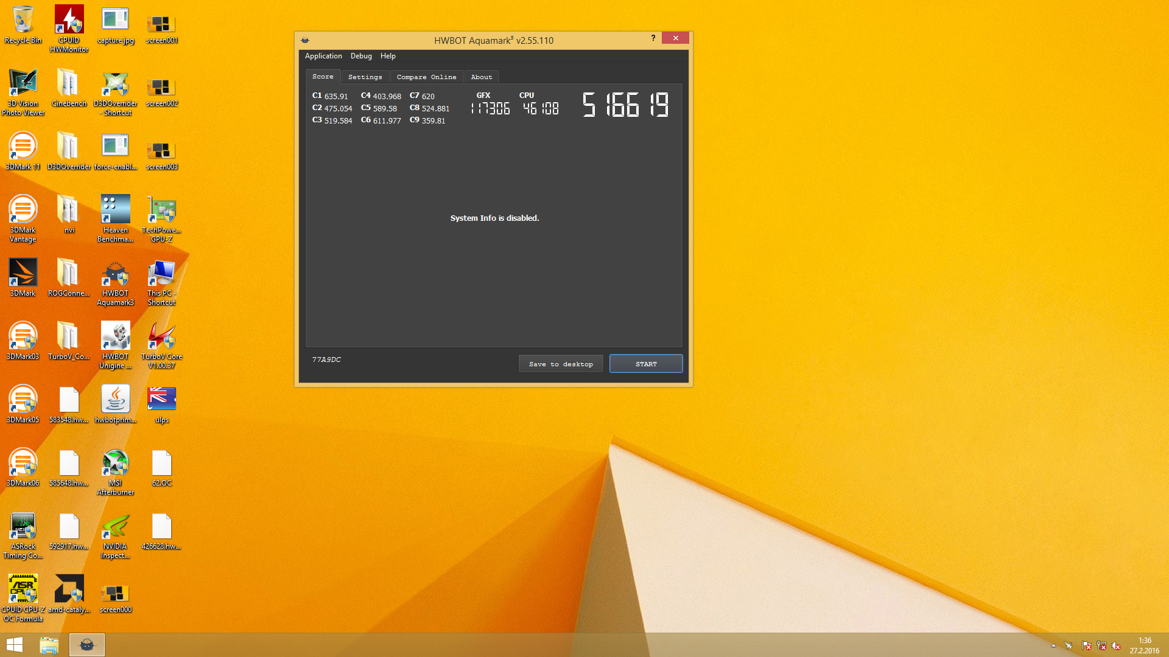Screen dimensions: 1169x657
Task: Click the GFX score 117306 readout
Action: click(x=490, y=108)
